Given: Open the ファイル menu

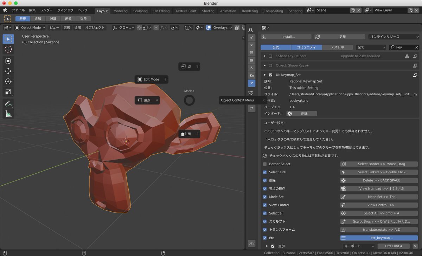Looking at the screenshot, I should click(x=18, y=11).
